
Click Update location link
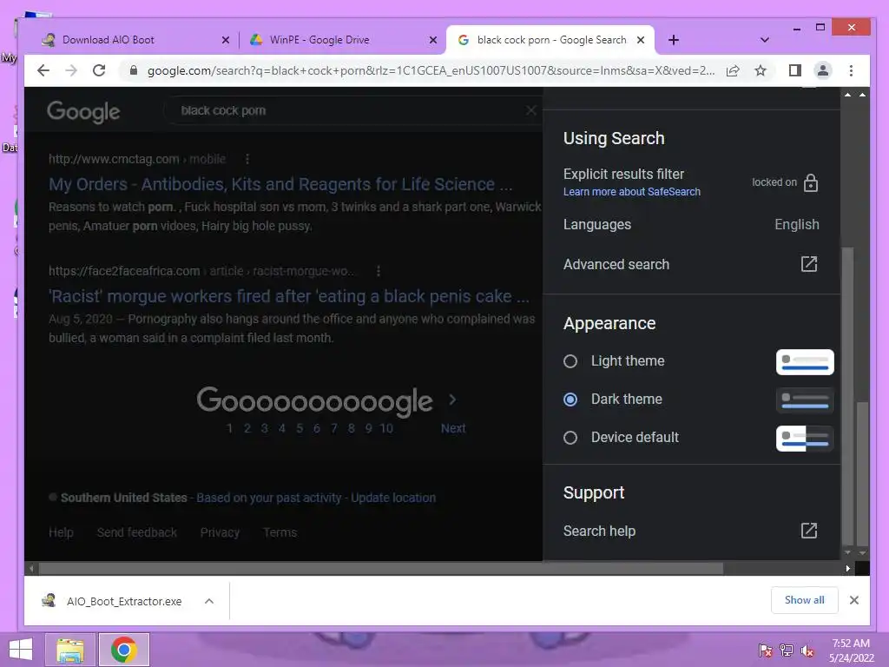(393, 498)
